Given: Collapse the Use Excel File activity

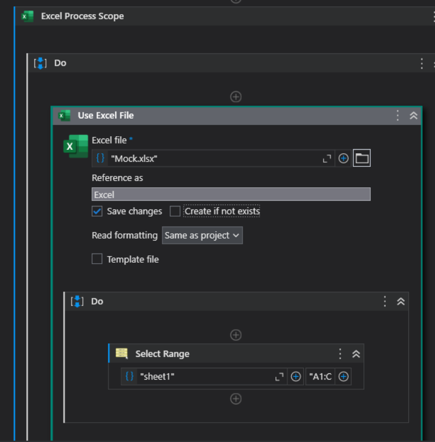Looking at the screenshot, I should pyautogui.click(x=413, y=116).
